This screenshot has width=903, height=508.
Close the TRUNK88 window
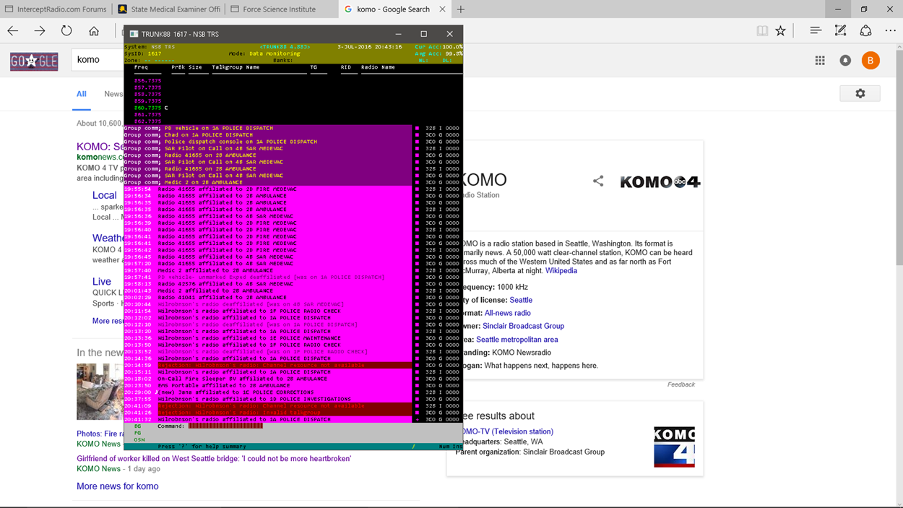point(449,34)
